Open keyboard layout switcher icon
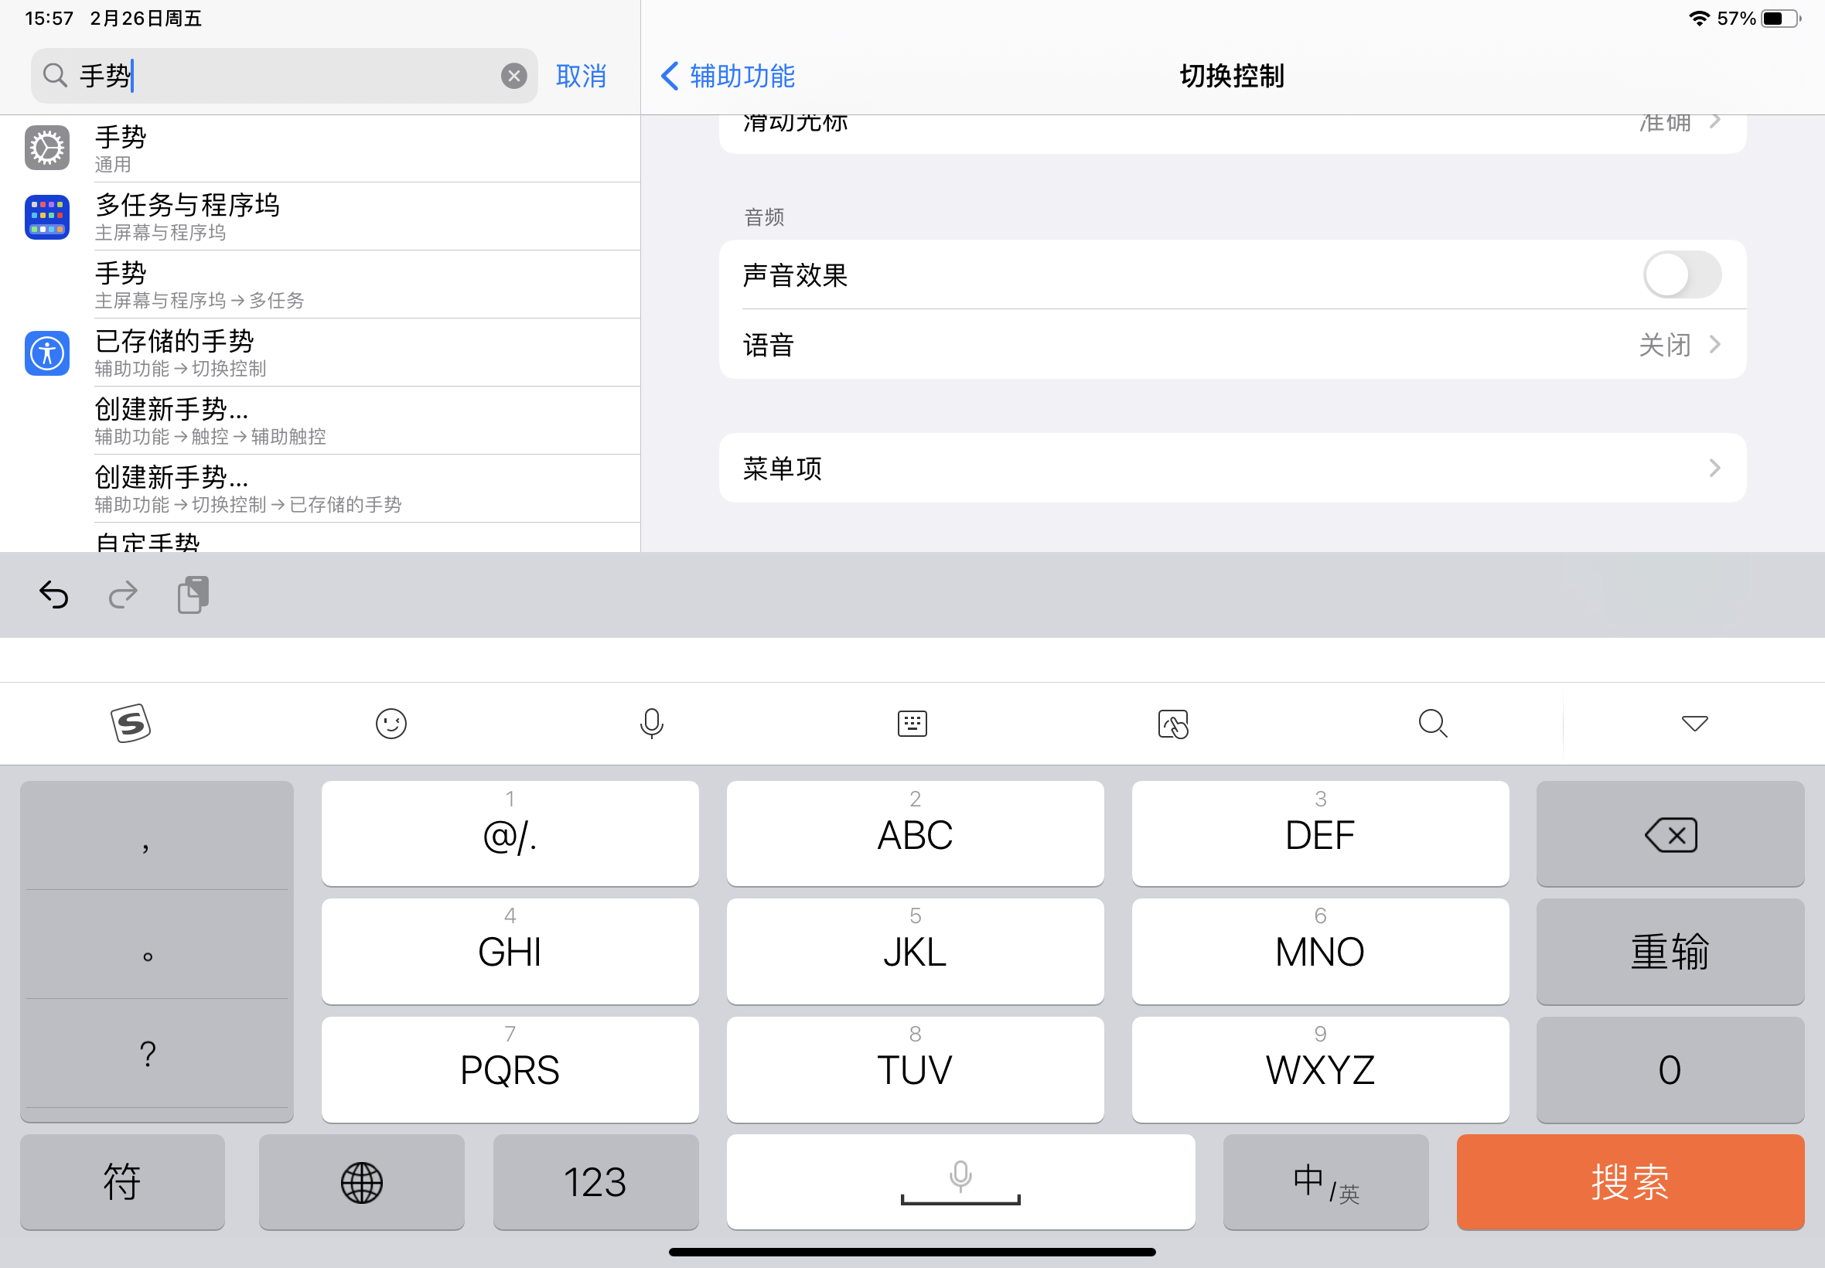The image size is (1825, 1268). (x=912, y=723)
